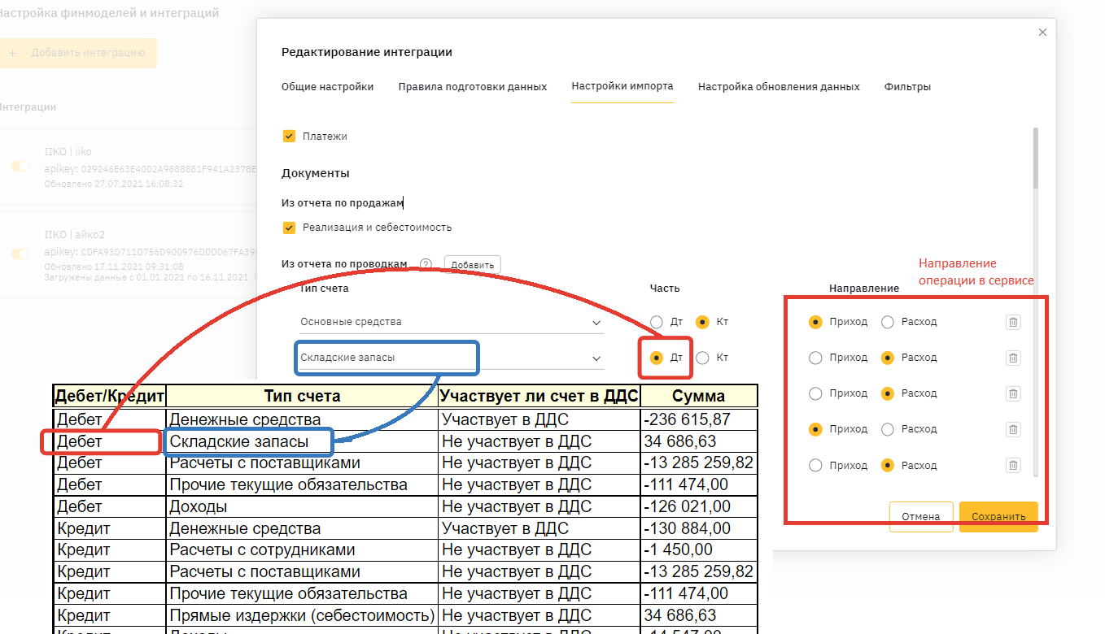
Task: Click the dialog vertical scrollbar
Action: point(1036,158)
